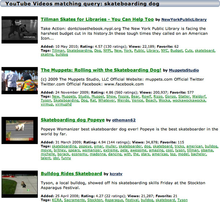
Task: Click the Bulldog Rides Skateboard thumbnail
Action: click(20, 184)
